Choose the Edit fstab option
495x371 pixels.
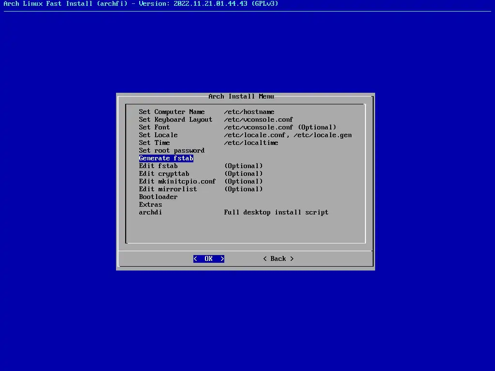(158, 166)
